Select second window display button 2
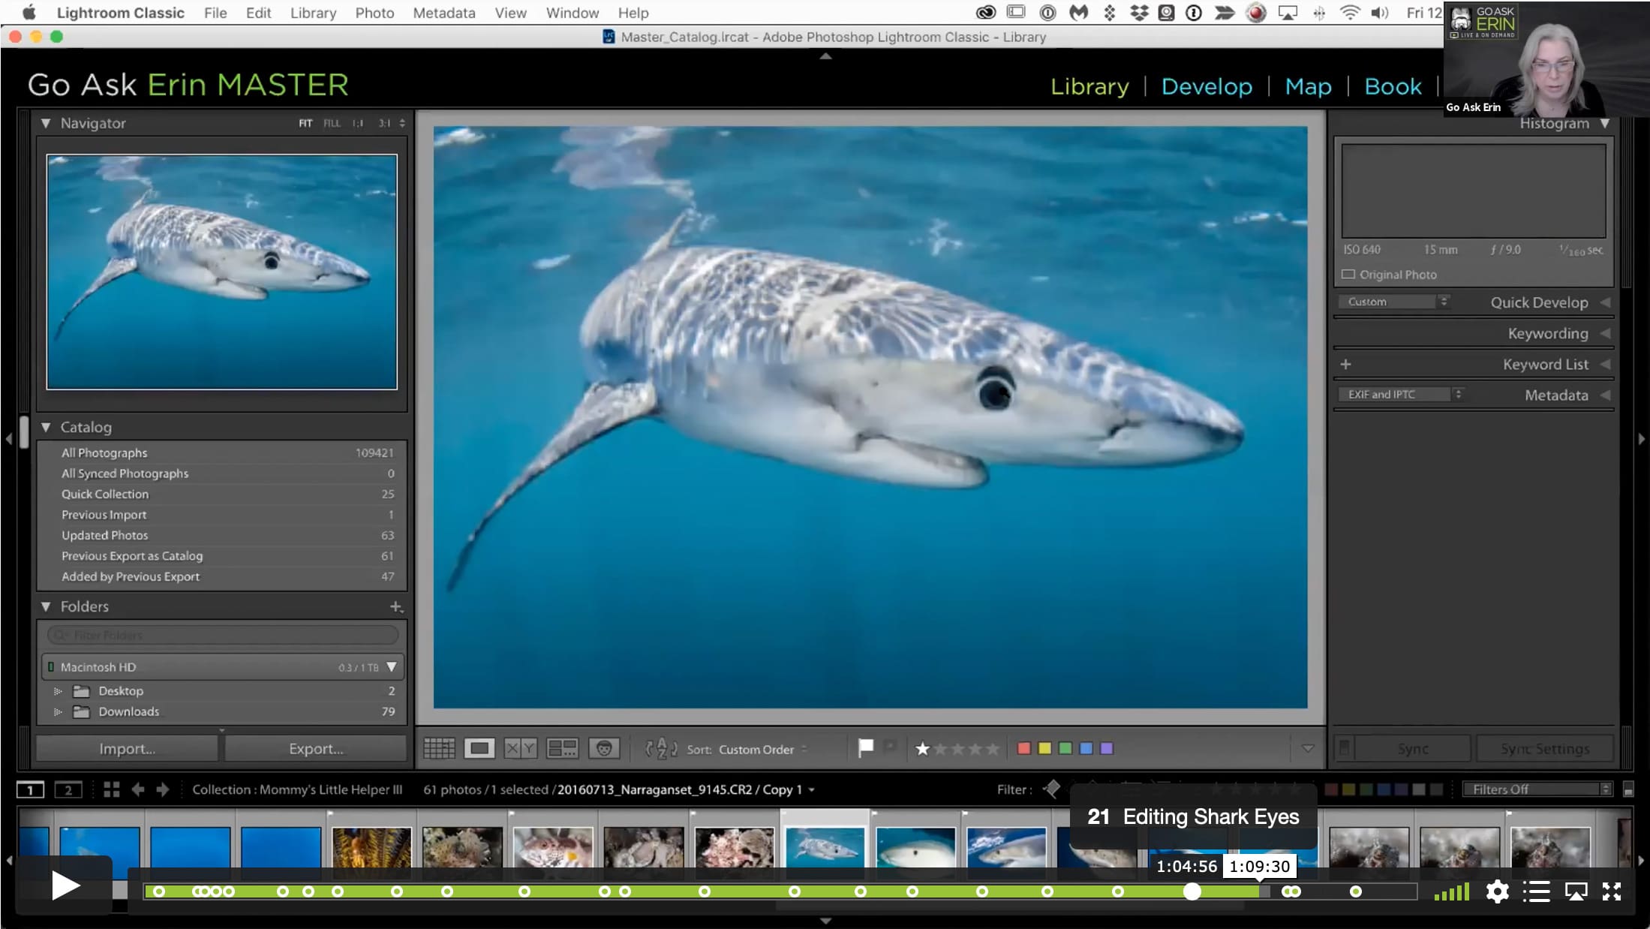1650x929 pixels. [x=68, y=789]
